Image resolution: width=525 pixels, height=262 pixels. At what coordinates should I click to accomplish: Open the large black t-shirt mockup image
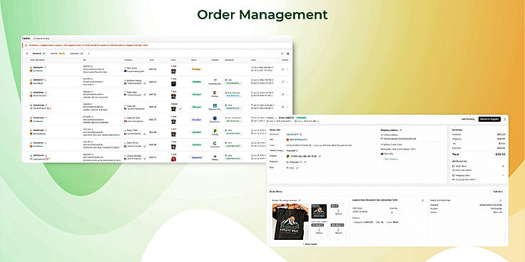coord(290,221)
